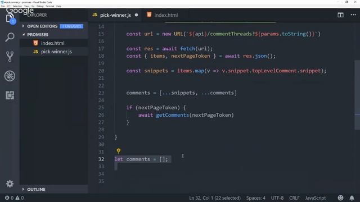Click the editor vertical scrollbar

[357, 95]
